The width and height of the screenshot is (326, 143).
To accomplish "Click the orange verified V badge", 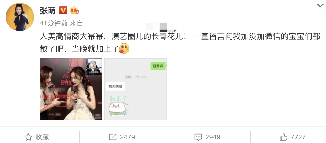I will tap(63, 10).
